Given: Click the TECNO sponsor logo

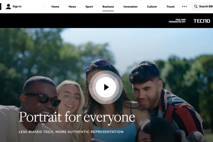Looking at the screenshot, I should point(202,21).
